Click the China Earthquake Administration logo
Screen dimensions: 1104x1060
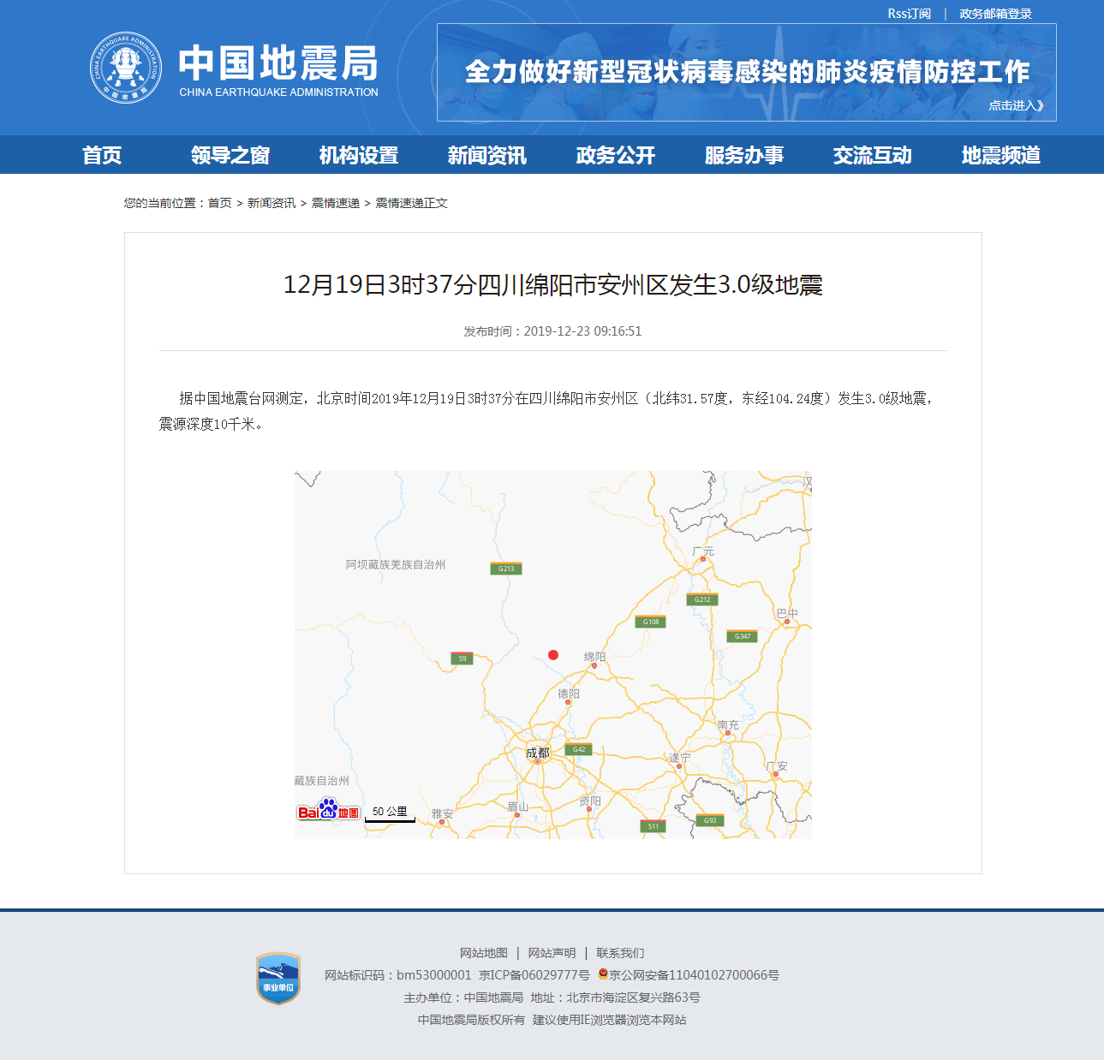pos(127,67)
